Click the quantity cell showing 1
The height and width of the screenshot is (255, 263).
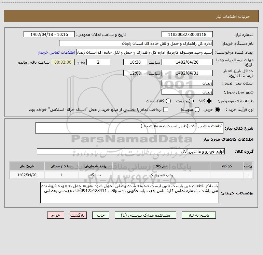[x=61, y=175]
